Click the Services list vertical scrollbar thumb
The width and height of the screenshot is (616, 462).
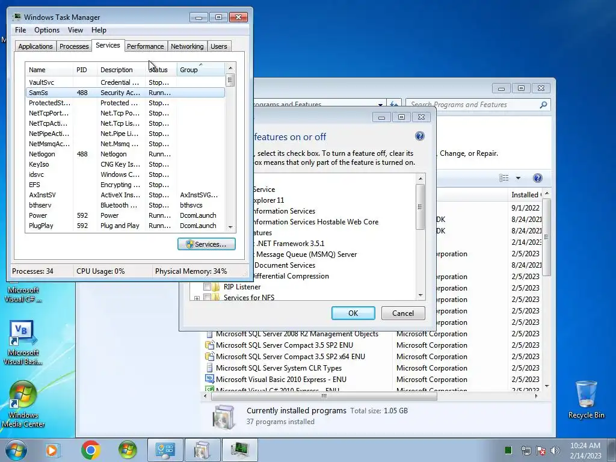click(230, 81)
